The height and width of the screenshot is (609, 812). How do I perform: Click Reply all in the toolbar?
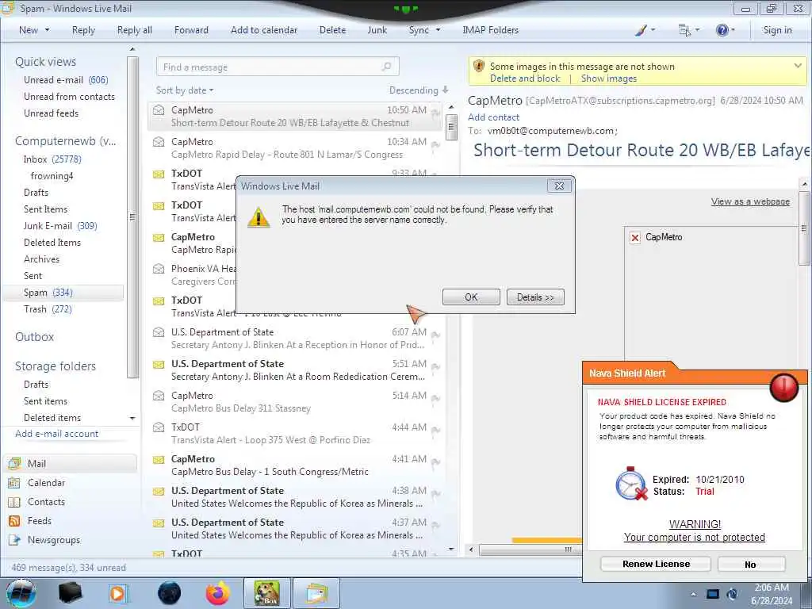[135, 30]
